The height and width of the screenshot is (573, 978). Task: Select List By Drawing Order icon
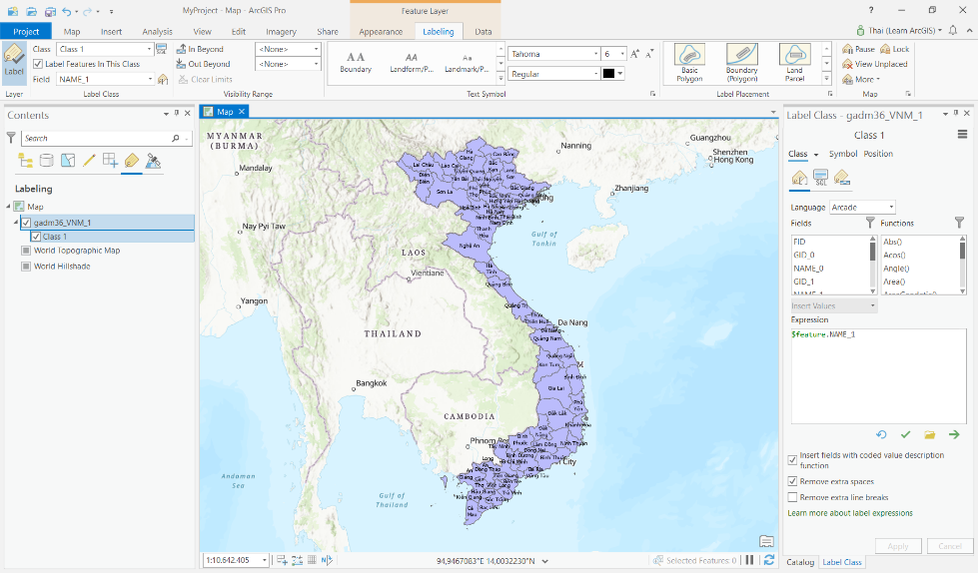point(26,161)
